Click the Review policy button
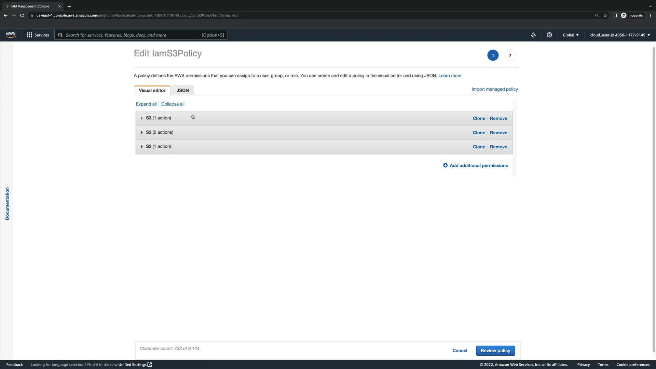The image size is (656, 369). point(495,351)
